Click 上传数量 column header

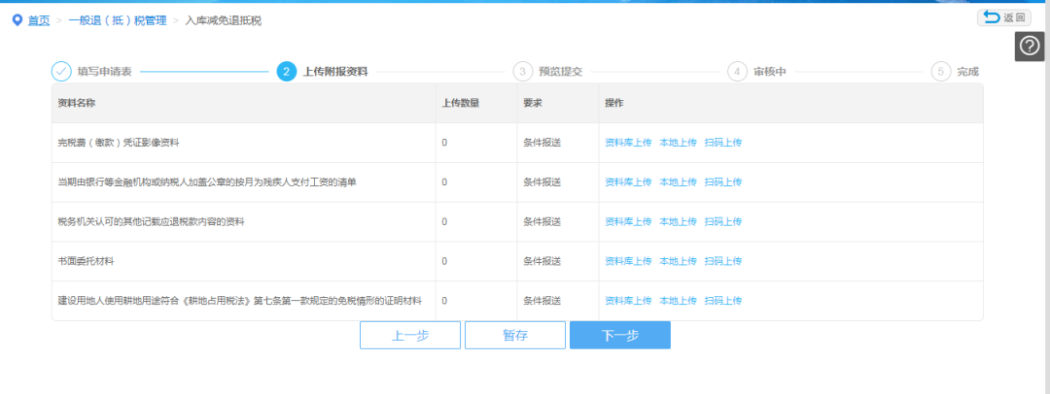[x=460, y=103]
